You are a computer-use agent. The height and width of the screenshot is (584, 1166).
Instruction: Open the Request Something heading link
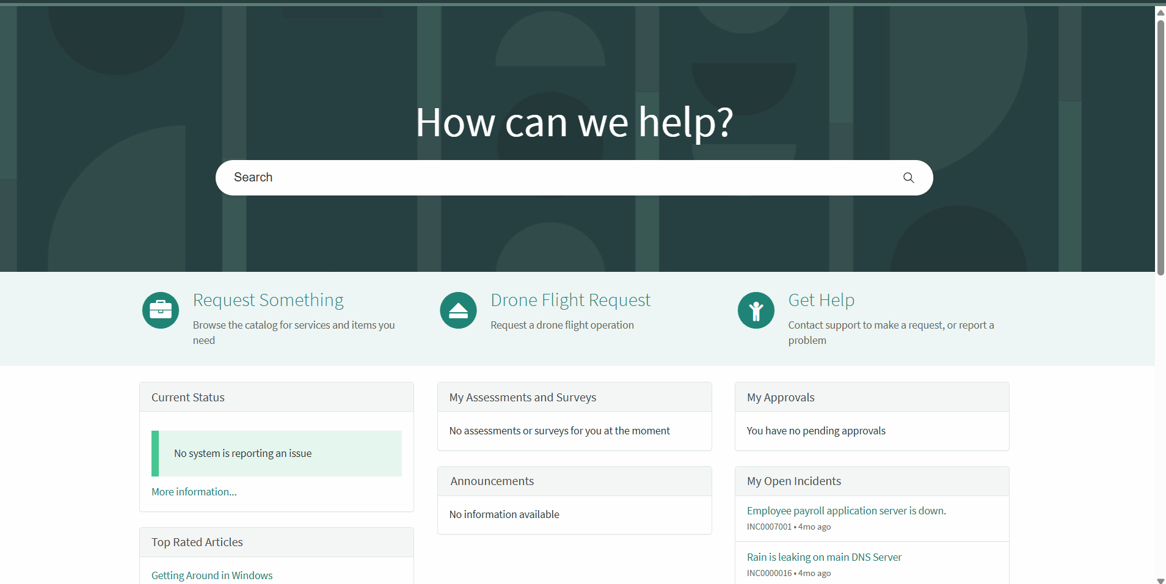(x=268, y=300)
